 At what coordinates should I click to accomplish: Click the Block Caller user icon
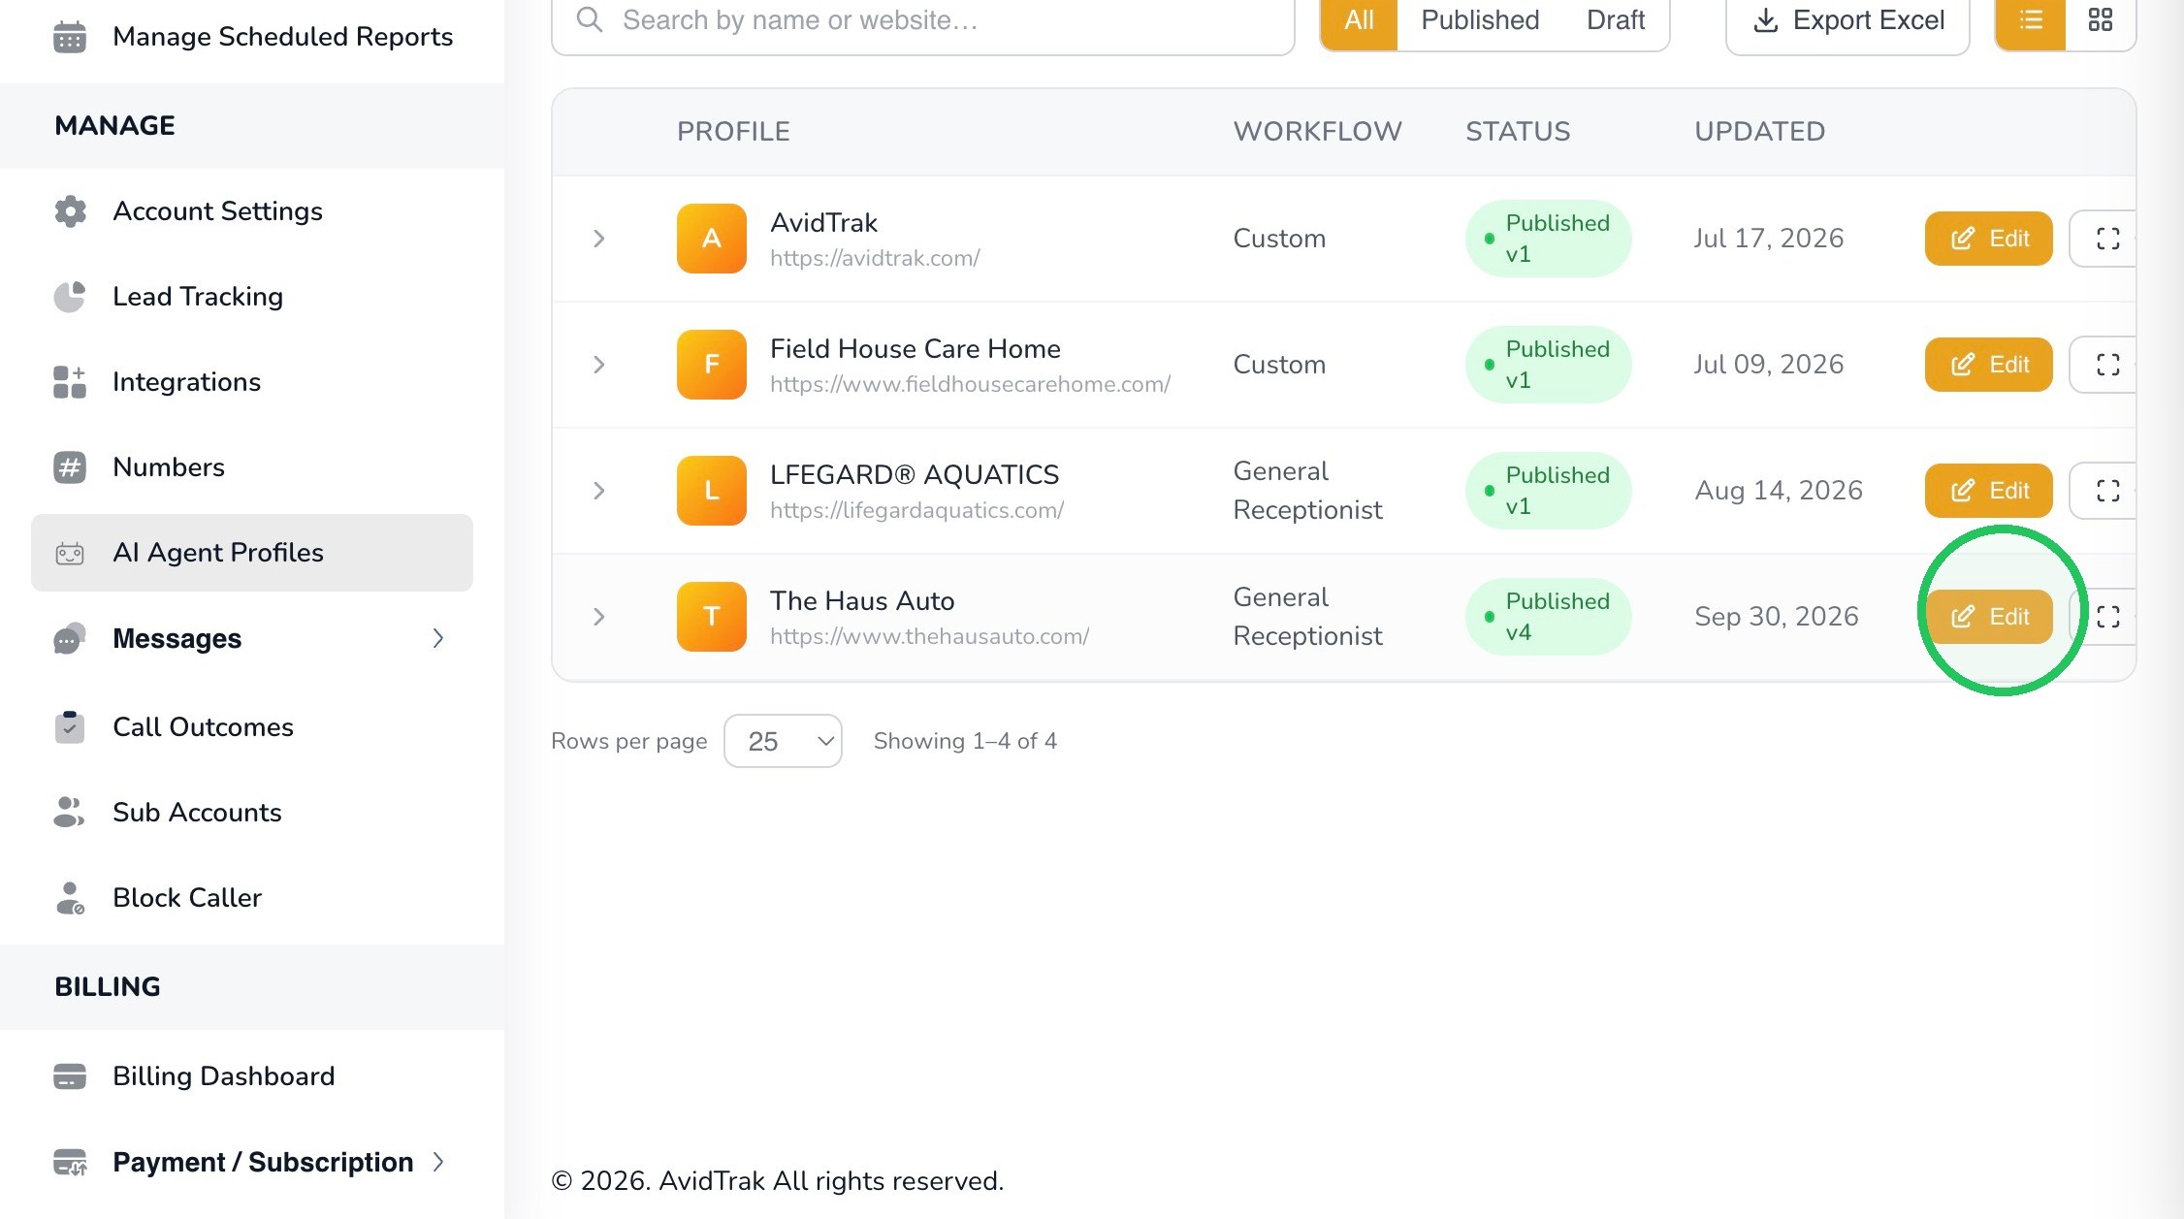(x=70, y=898)
